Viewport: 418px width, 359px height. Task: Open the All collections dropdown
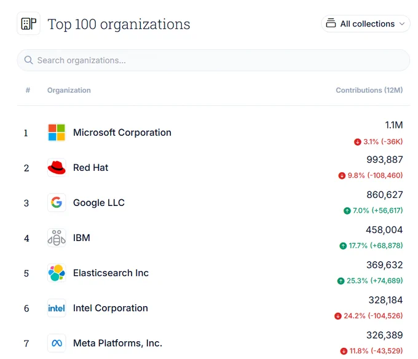click(x=366, y=24)
